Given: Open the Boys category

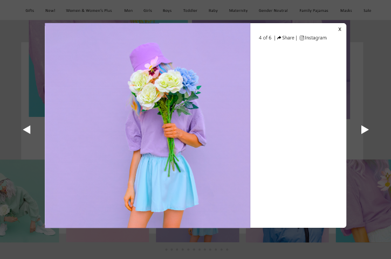Looking at the screenshot, I should [167, 10].
